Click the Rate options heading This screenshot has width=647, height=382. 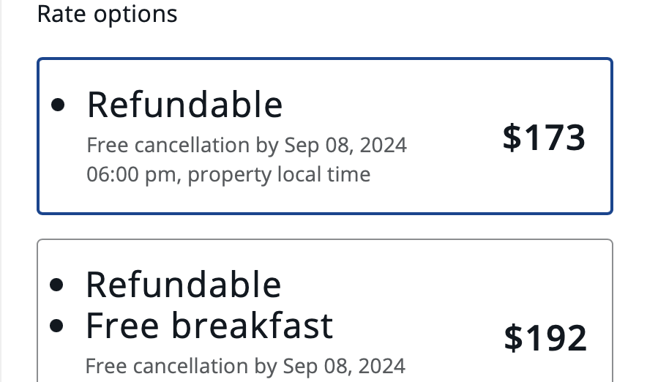point(107,14)
